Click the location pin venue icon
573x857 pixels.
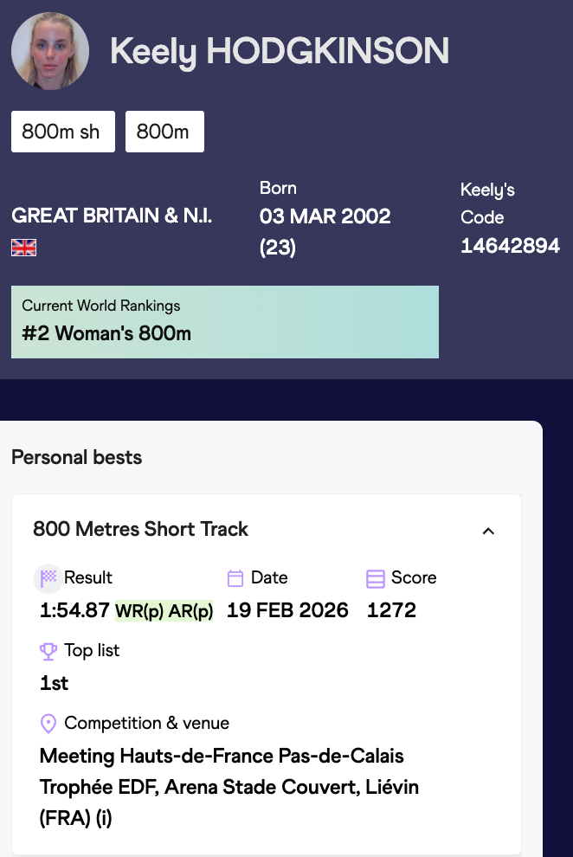pos(48,724)
